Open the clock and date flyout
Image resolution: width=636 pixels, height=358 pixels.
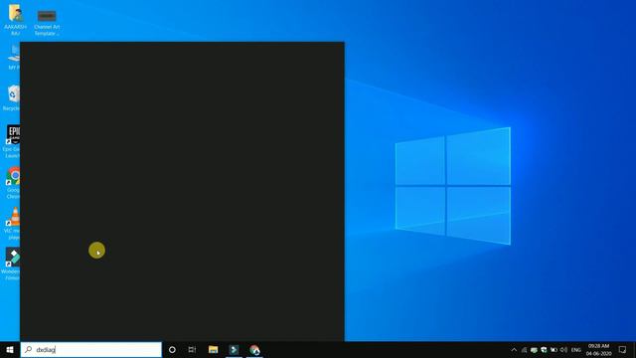598,349
